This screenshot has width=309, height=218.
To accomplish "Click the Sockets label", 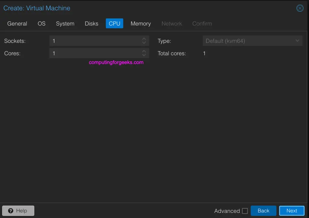I will 15,41.
